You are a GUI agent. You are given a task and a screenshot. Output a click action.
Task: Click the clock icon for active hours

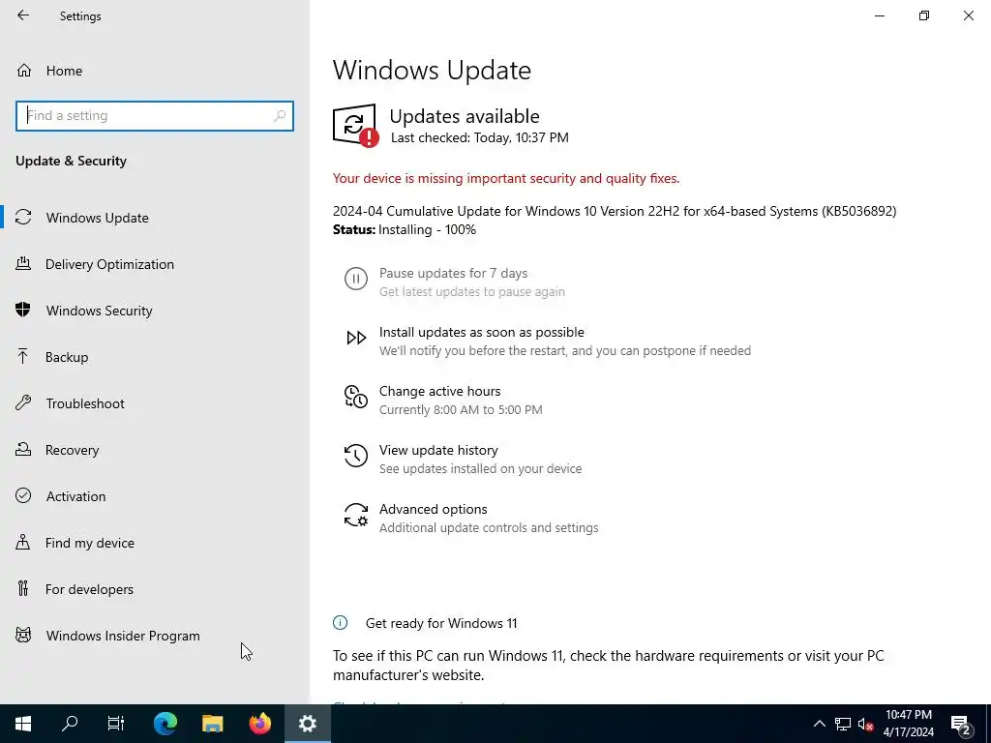[356, 397]
